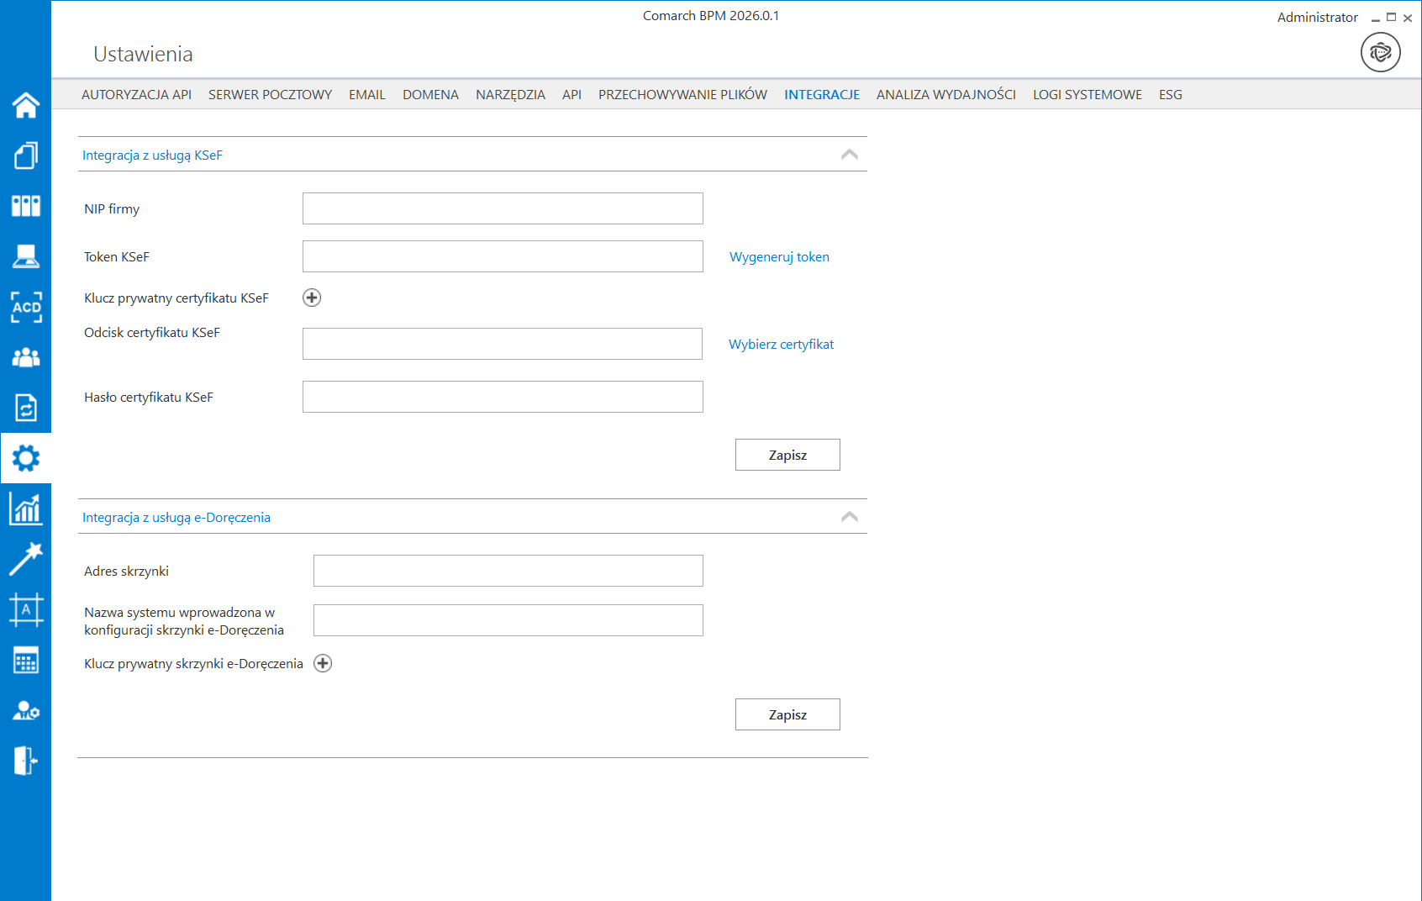This screenshot has width=1422, height=901.
Task: Click the ACD sidebar icon
Action: [x=25, y=307]
